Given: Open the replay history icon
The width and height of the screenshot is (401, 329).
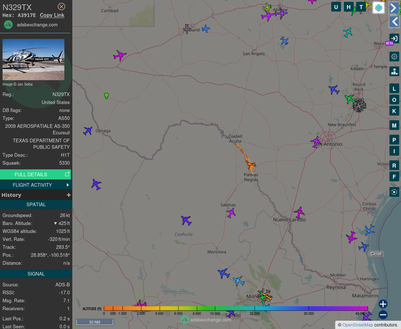Looking at the screenshot, I should [394, 192].
